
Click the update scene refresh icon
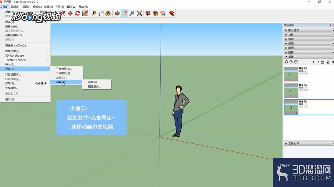click(x=286, y=62)
